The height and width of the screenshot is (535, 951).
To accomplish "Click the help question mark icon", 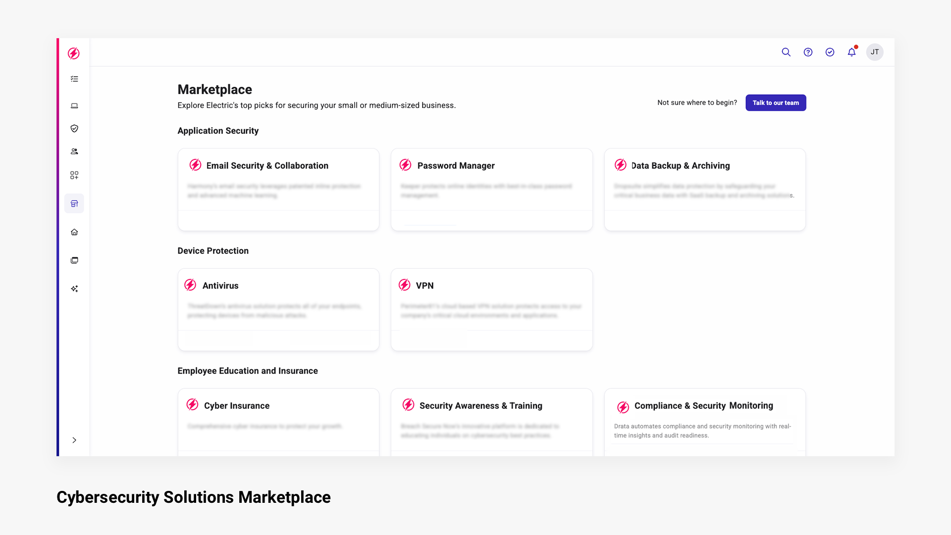I will [x=808, y=52].
